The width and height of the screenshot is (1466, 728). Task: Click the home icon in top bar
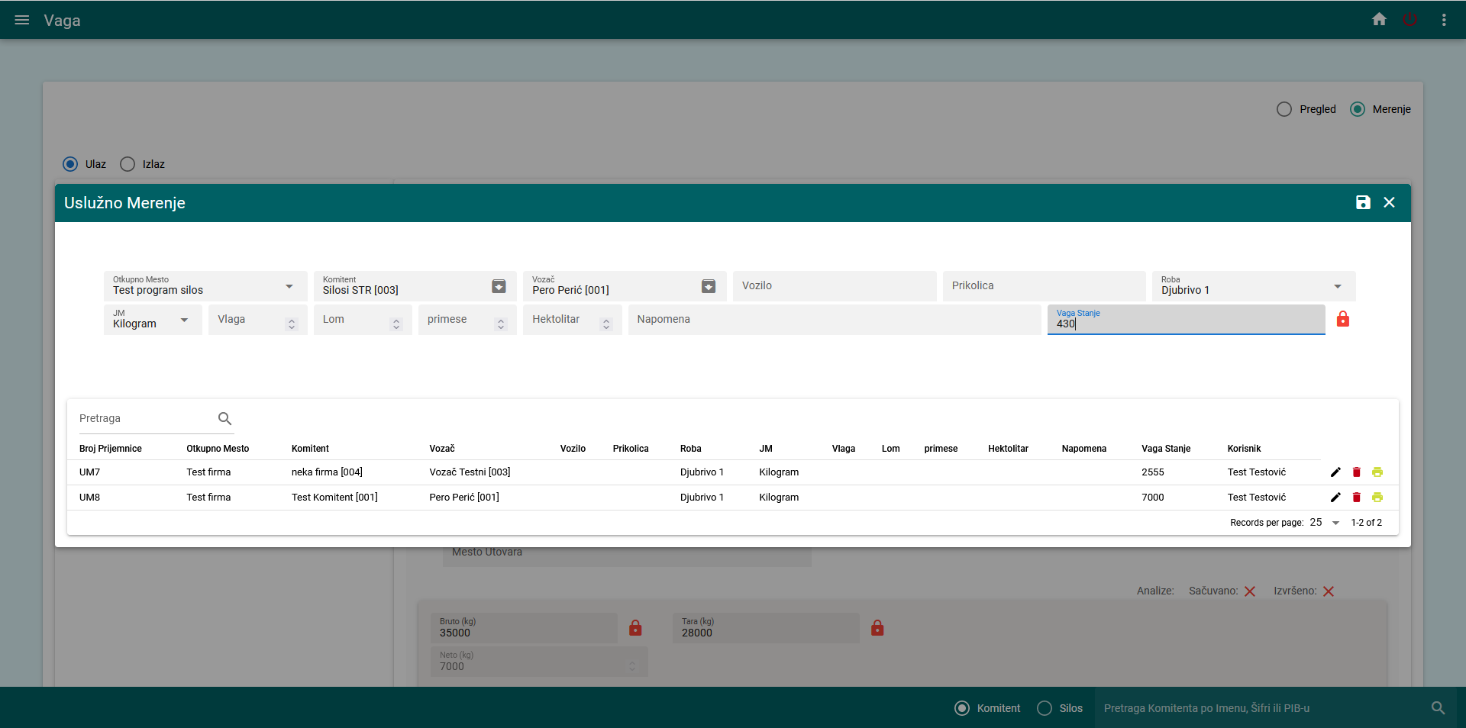(x=1379, y=19)
